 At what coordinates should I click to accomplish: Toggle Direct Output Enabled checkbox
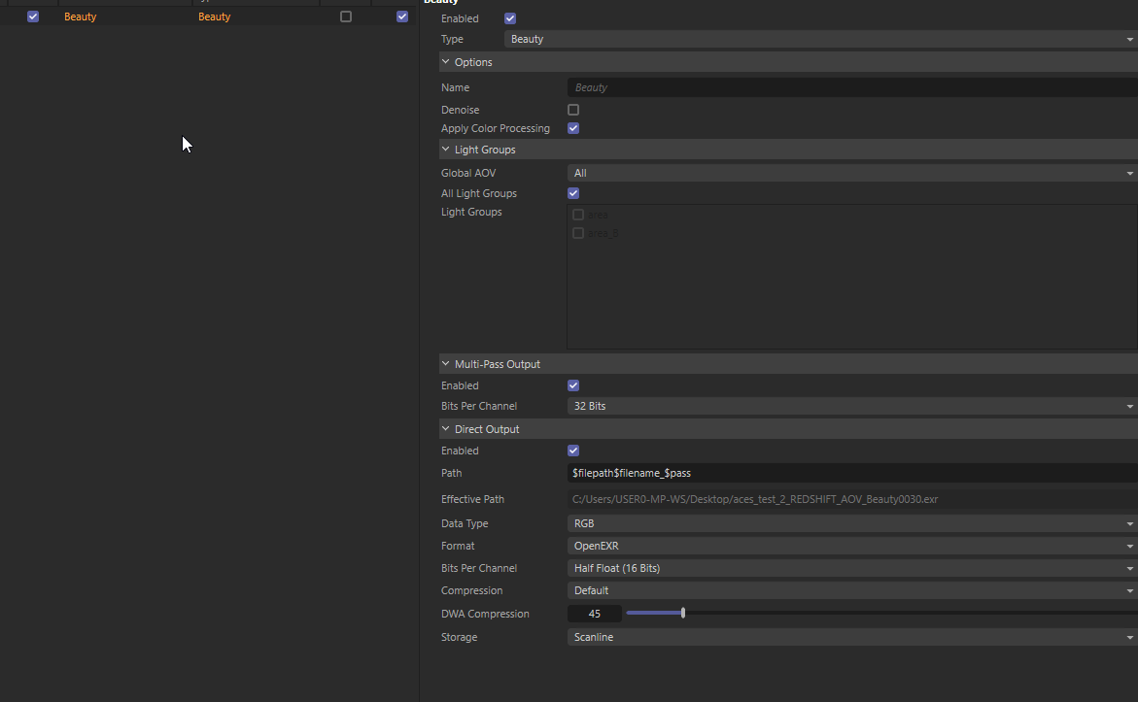573,451
